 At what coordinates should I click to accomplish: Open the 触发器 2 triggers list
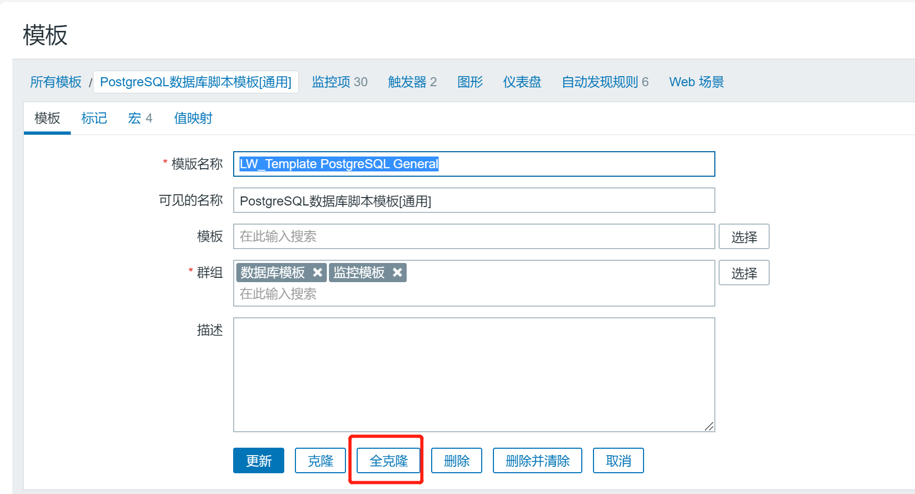coord(413,82)
